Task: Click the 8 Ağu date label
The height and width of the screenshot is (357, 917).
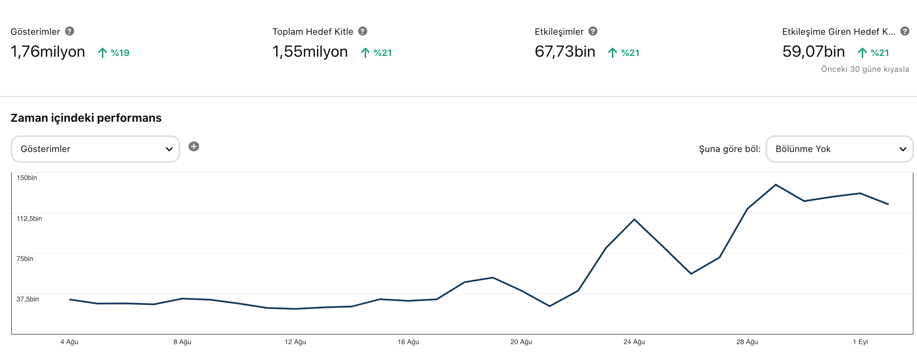Action: pos(182,342)
